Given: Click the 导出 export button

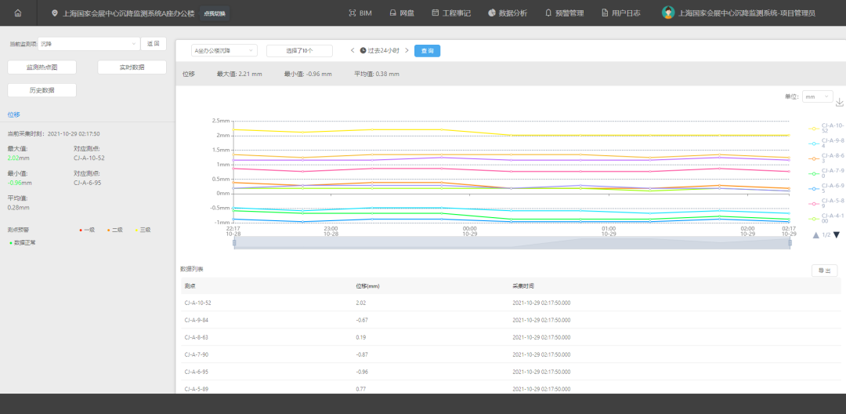Looking at the screenshot, I should (824, 271).
